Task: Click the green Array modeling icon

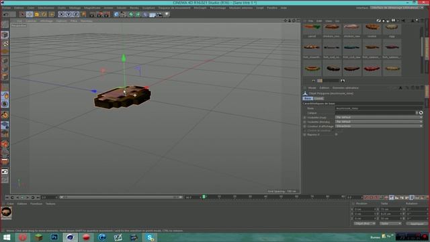Action: [138, 14]
